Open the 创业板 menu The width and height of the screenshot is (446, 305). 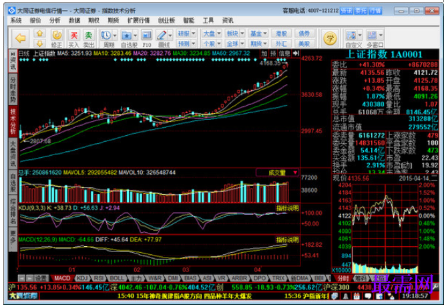pos(166,21)
